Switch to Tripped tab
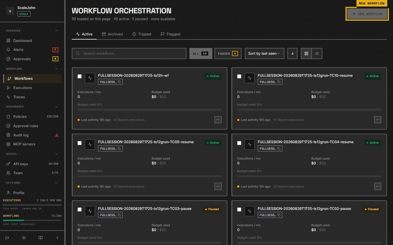This screenshot has height=245, width=393. pos(142,34)
